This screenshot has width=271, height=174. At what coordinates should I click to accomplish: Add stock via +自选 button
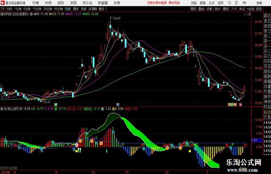point(250,9)
